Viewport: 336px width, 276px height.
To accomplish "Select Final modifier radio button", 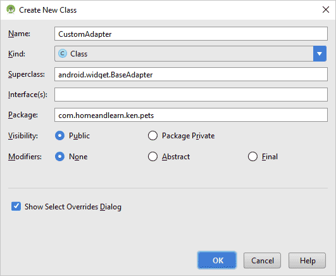I will [x=252, y=157].
